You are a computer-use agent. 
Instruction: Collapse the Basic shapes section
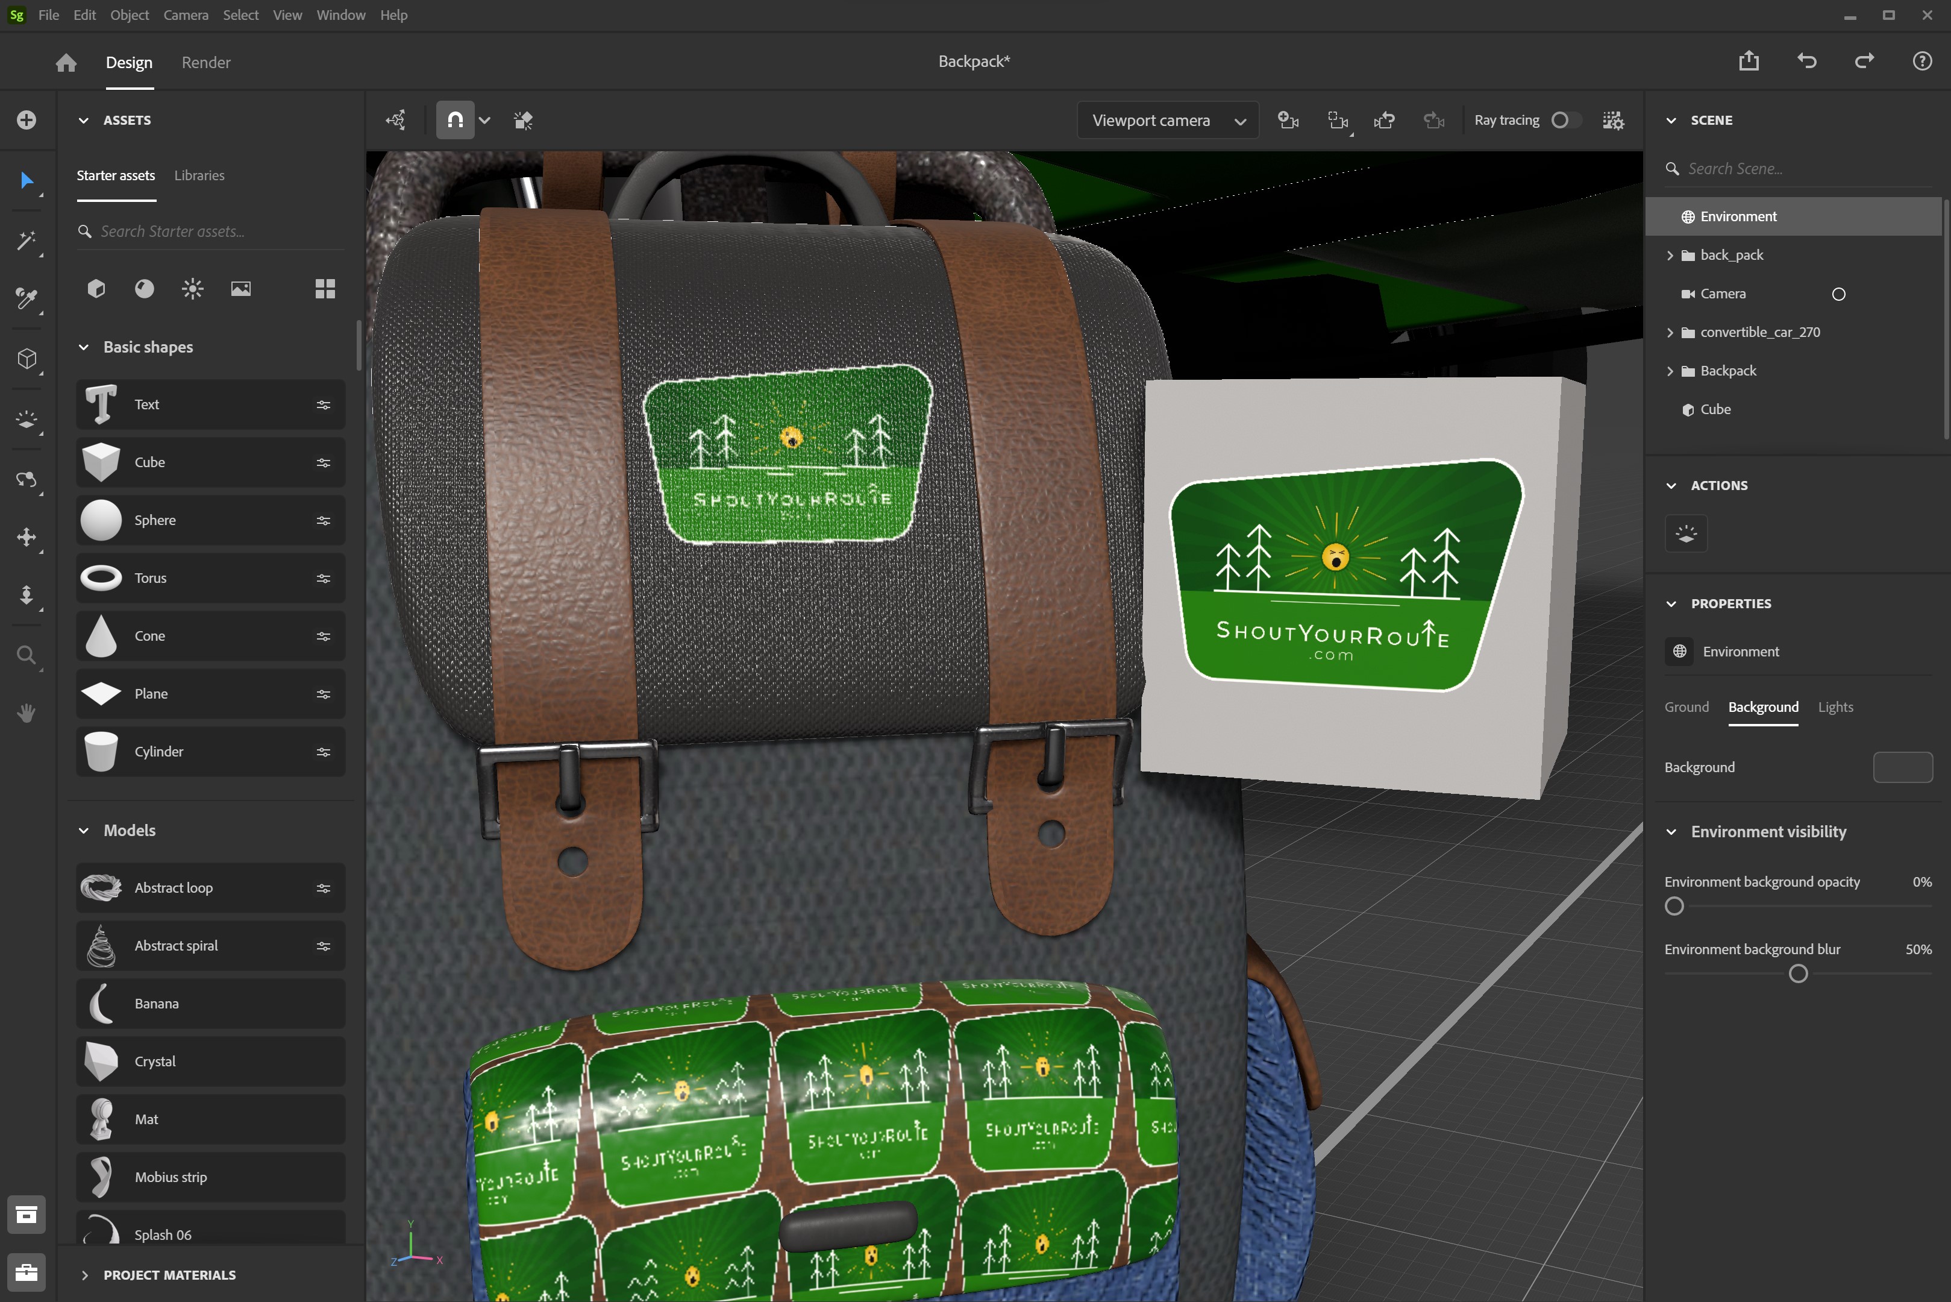click(x=83, y=347)
